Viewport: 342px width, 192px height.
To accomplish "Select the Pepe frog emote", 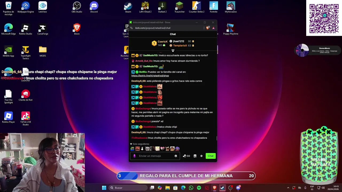I will click(133, 149).
